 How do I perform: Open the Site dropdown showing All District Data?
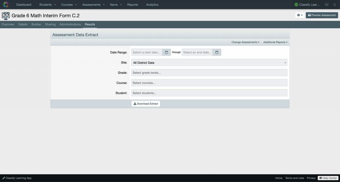(x=209, y=62)
